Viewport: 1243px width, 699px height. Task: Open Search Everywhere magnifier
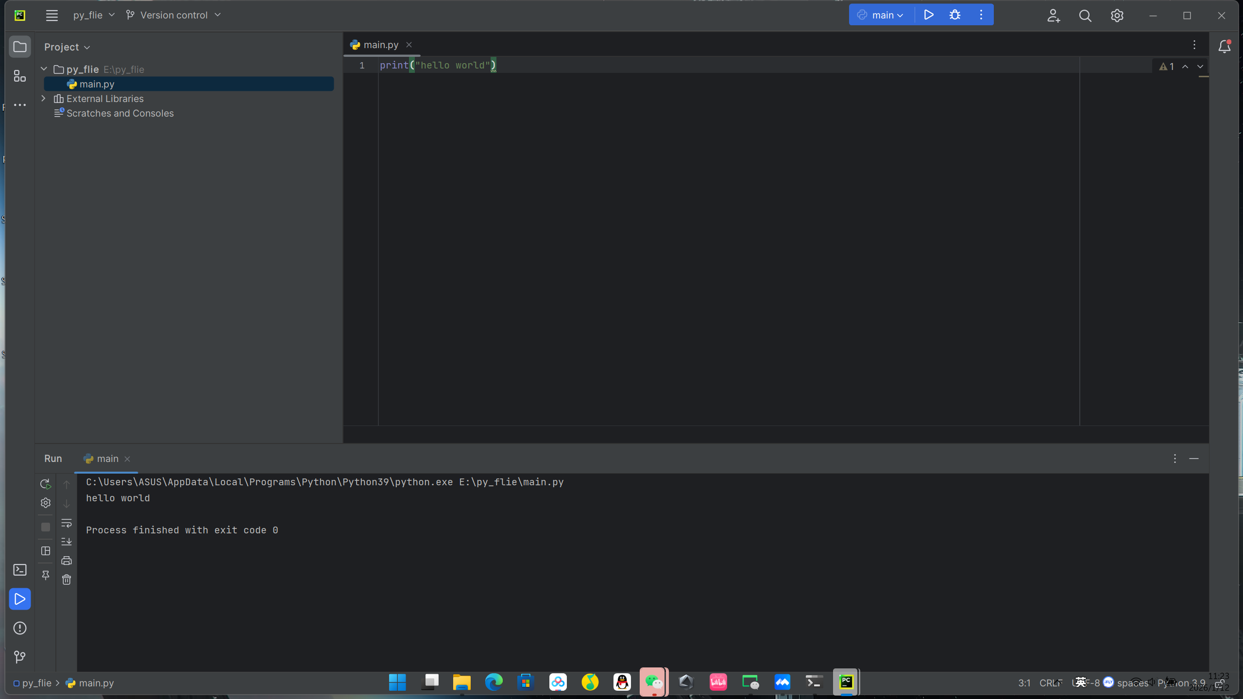1085,15
